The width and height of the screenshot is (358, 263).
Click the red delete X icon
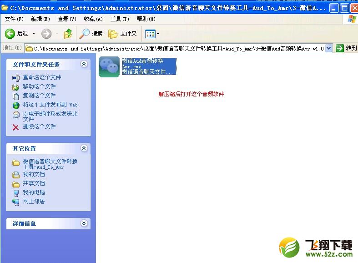tap(16, 127)
